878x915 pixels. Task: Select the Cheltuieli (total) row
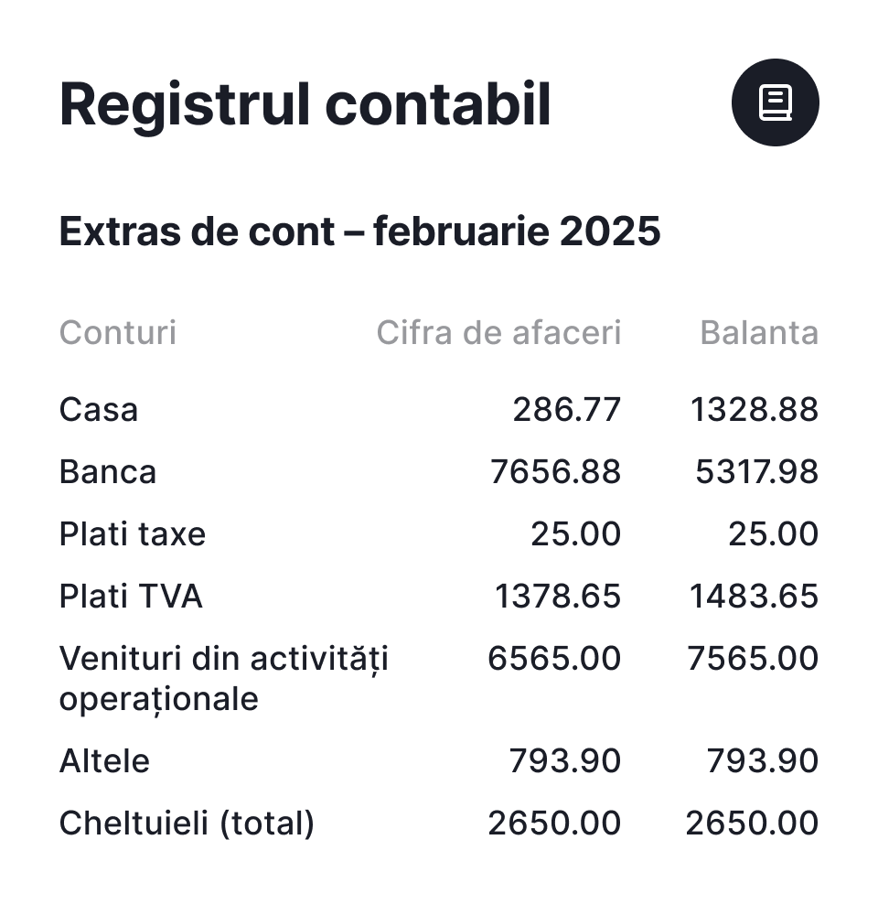[187, 823]
